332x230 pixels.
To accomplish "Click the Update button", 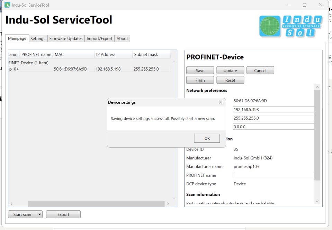I will point(230,71).
